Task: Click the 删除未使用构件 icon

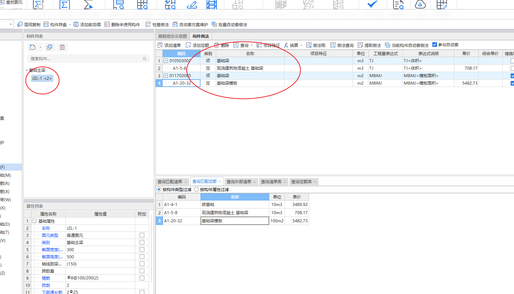Action: [x=107, y=24]
